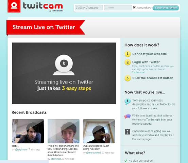The width and height of the screenshot is (188, 163).
Task: Click the film strip archive icon
Action: [x=127, y=132]
